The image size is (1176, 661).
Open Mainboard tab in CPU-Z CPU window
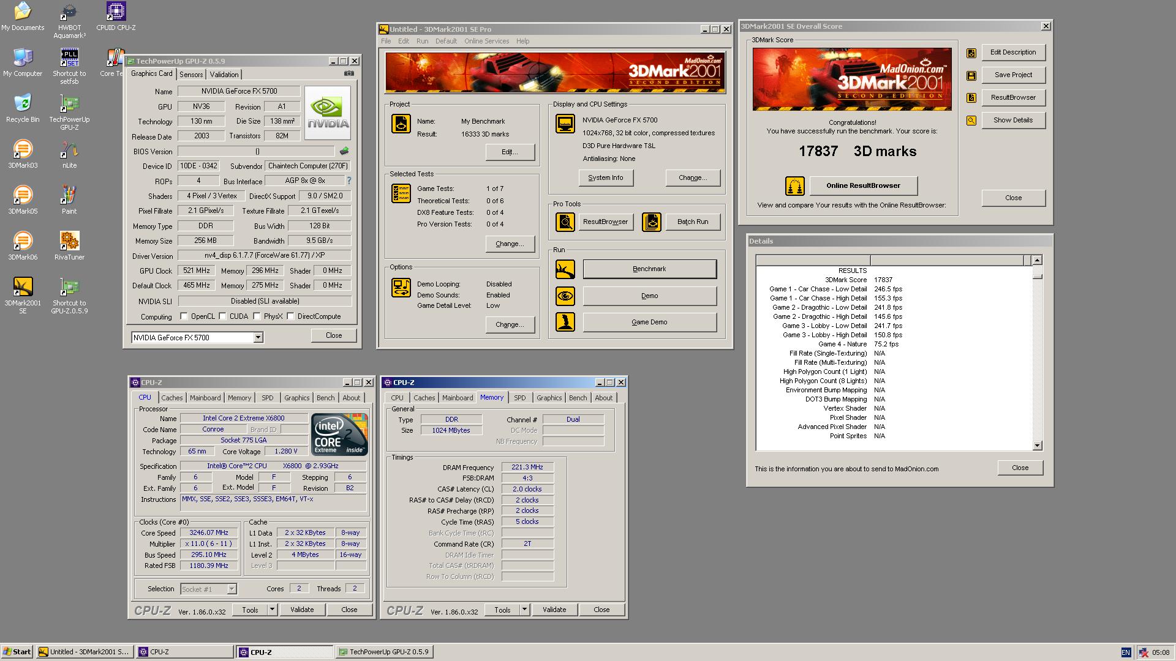(205, 398)
